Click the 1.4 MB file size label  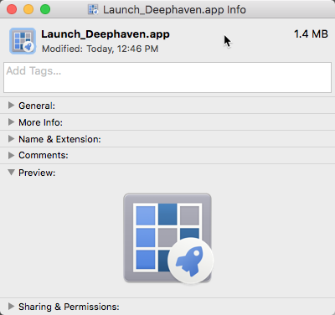311,34
